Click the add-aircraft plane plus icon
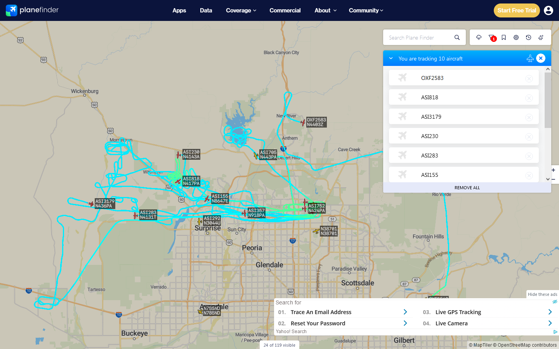This screenshot has height=349, width=559. coord(541,38)
